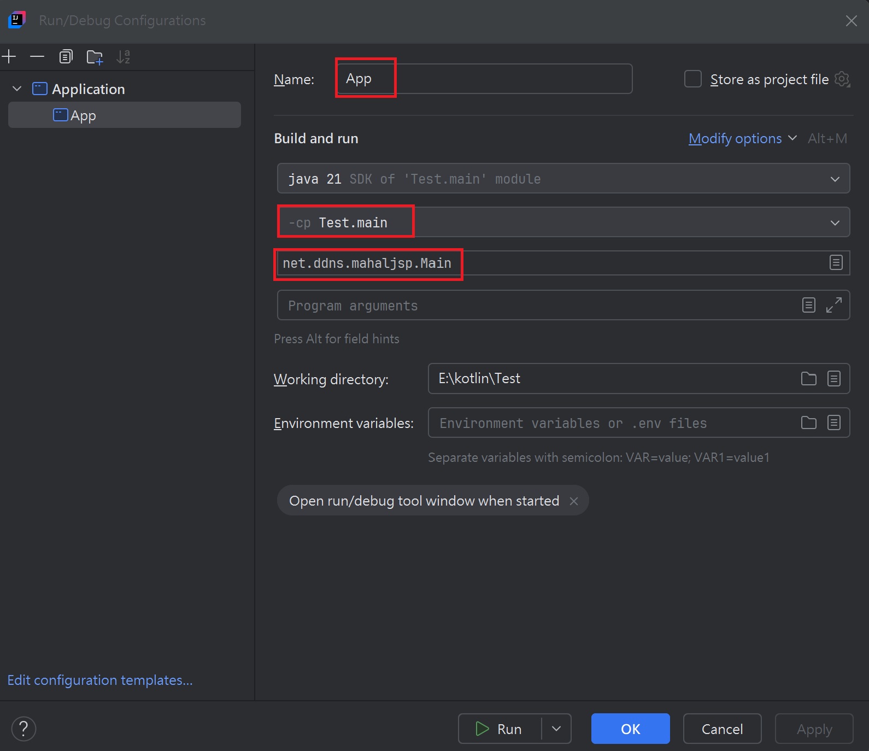This screenshot has height=751, width=869.
Task: Enable the Store as project file checkbox
Action: [692, 79]
